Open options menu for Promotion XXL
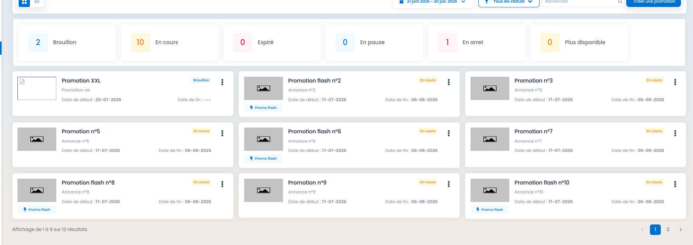Screen dimensions: 693x245 click(222, 82)
